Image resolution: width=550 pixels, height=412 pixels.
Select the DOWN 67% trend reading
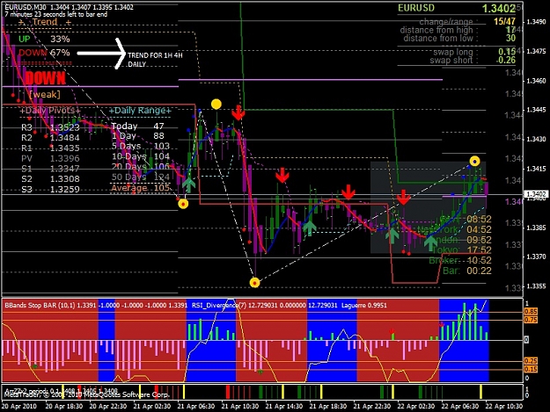tap(44, 53)
